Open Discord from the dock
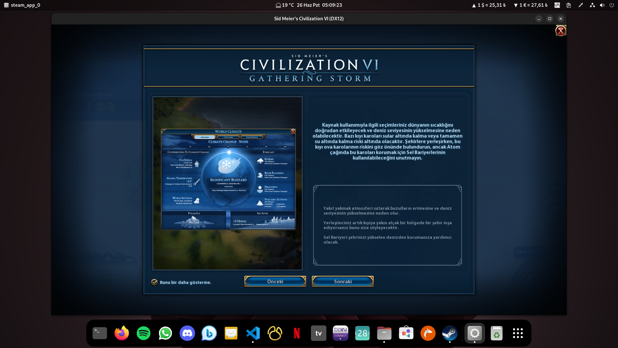 coord(187,333)
